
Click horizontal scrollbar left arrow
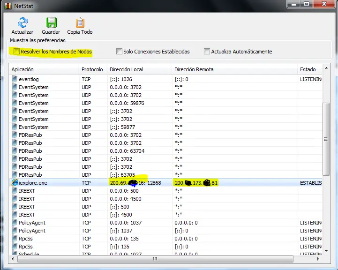click(x=13, y=259)
